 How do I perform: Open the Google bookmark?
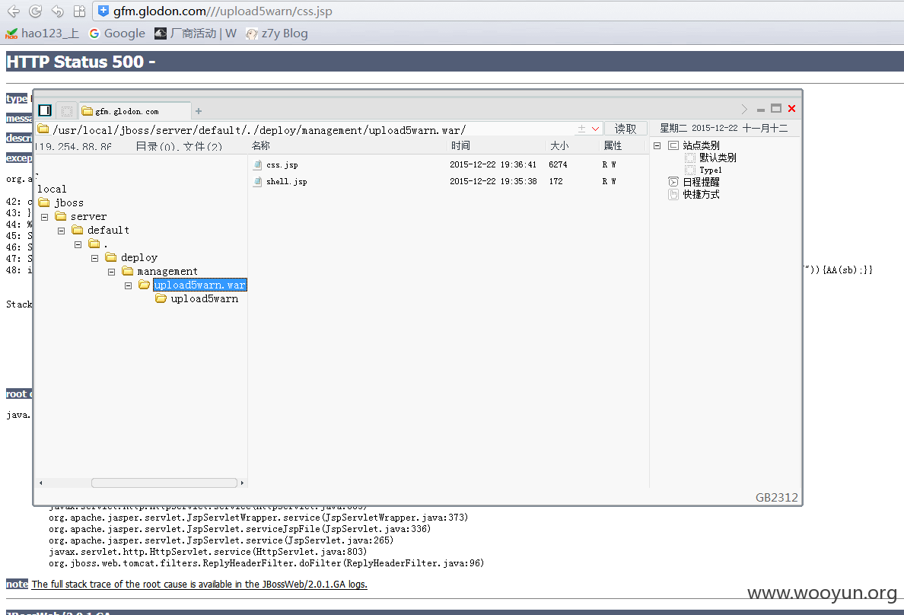(117, 33)
